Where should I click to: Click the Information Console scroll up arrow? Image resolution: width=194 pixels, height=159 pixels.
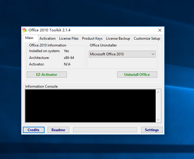coord(158,92)
